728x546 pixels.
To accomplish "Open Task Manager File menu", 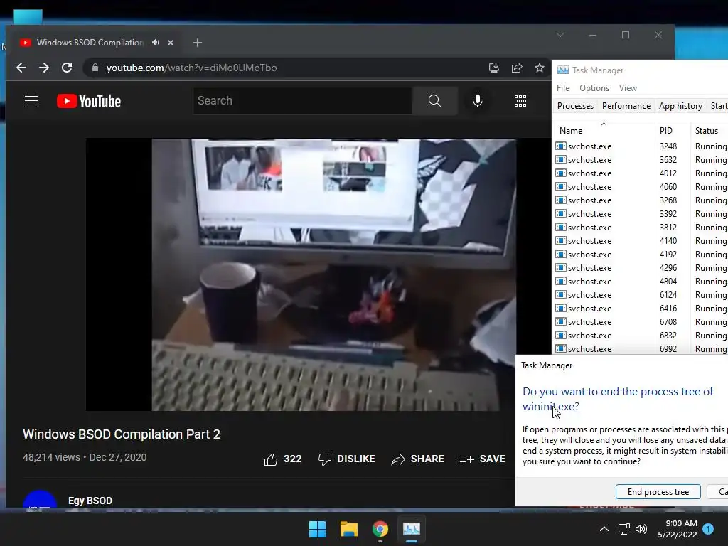I will click(x=563, y=88).
